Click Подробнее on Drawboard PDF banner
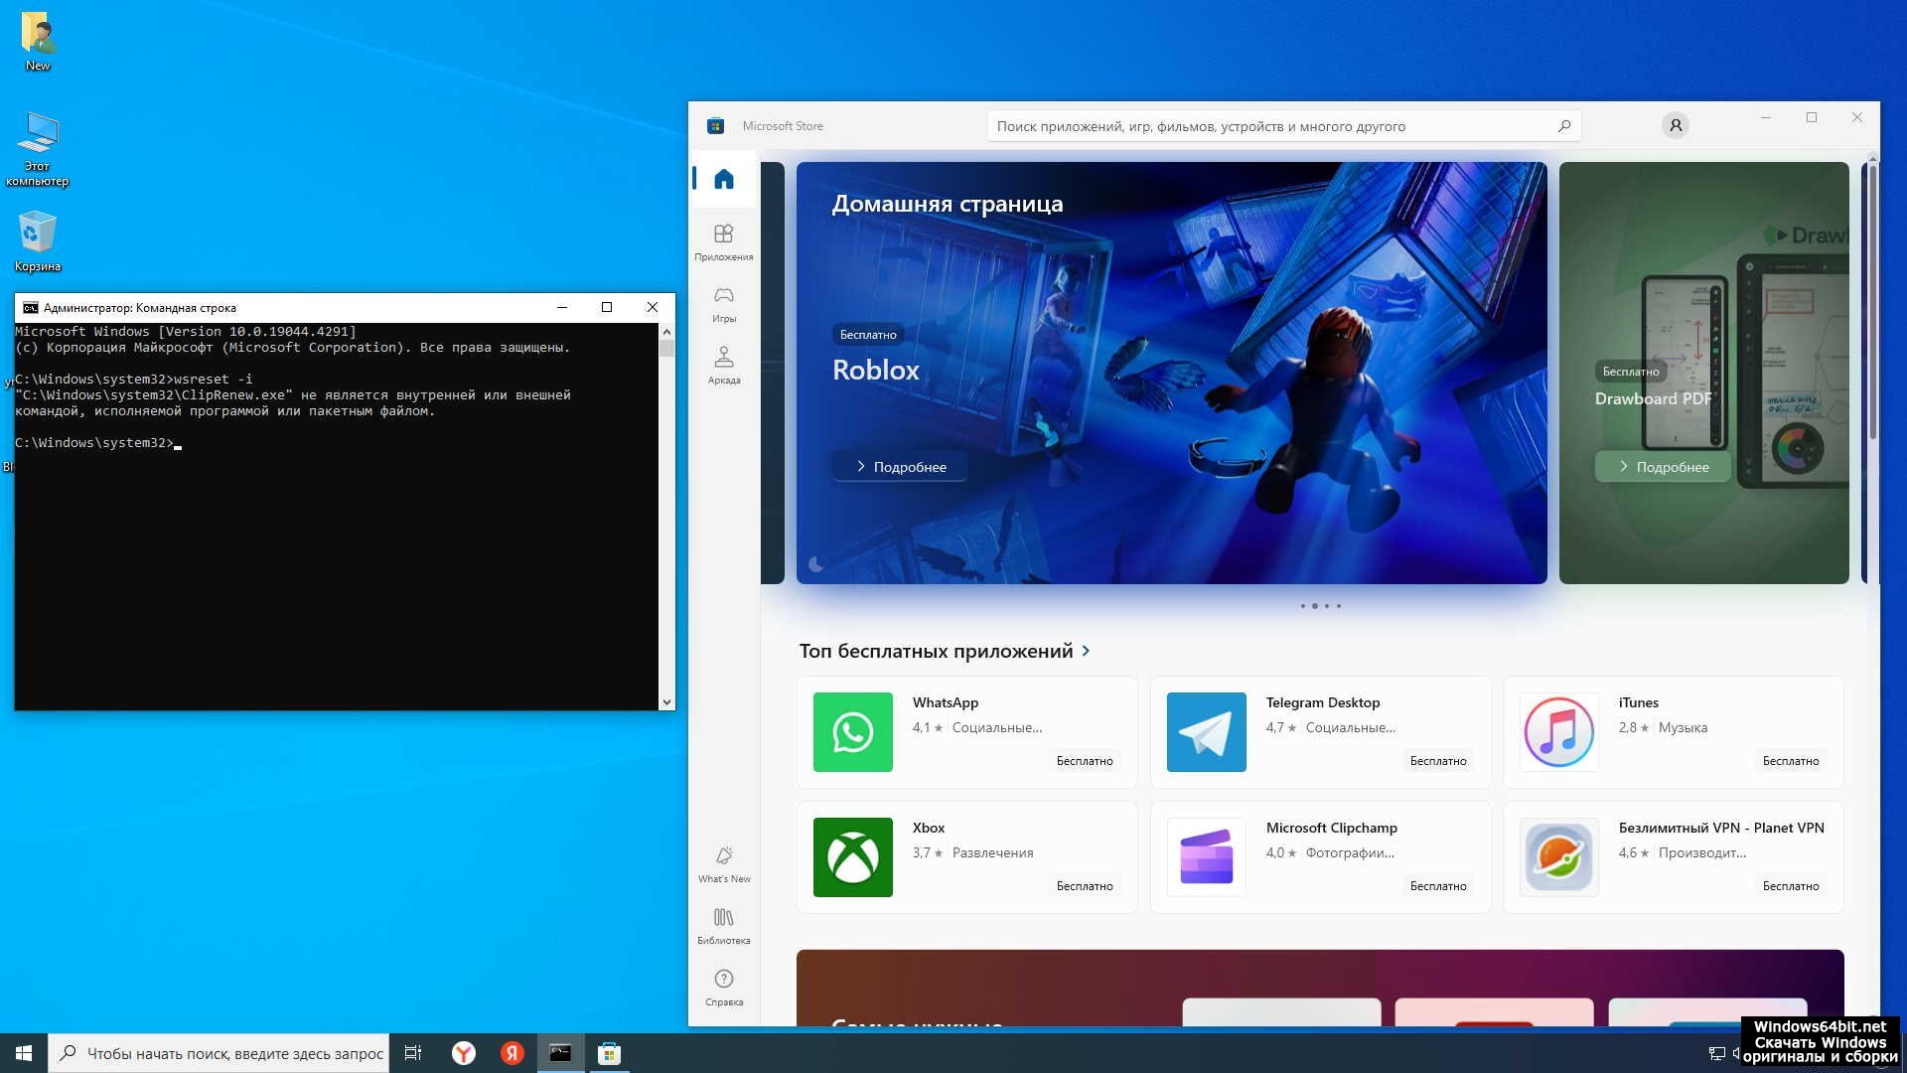 [1663, 467]
